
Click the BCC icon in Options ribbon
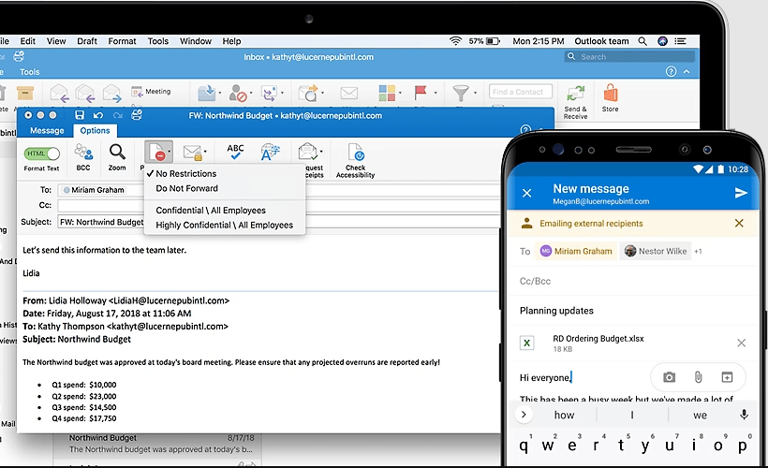pyautogui.click(x=83, y=153)
